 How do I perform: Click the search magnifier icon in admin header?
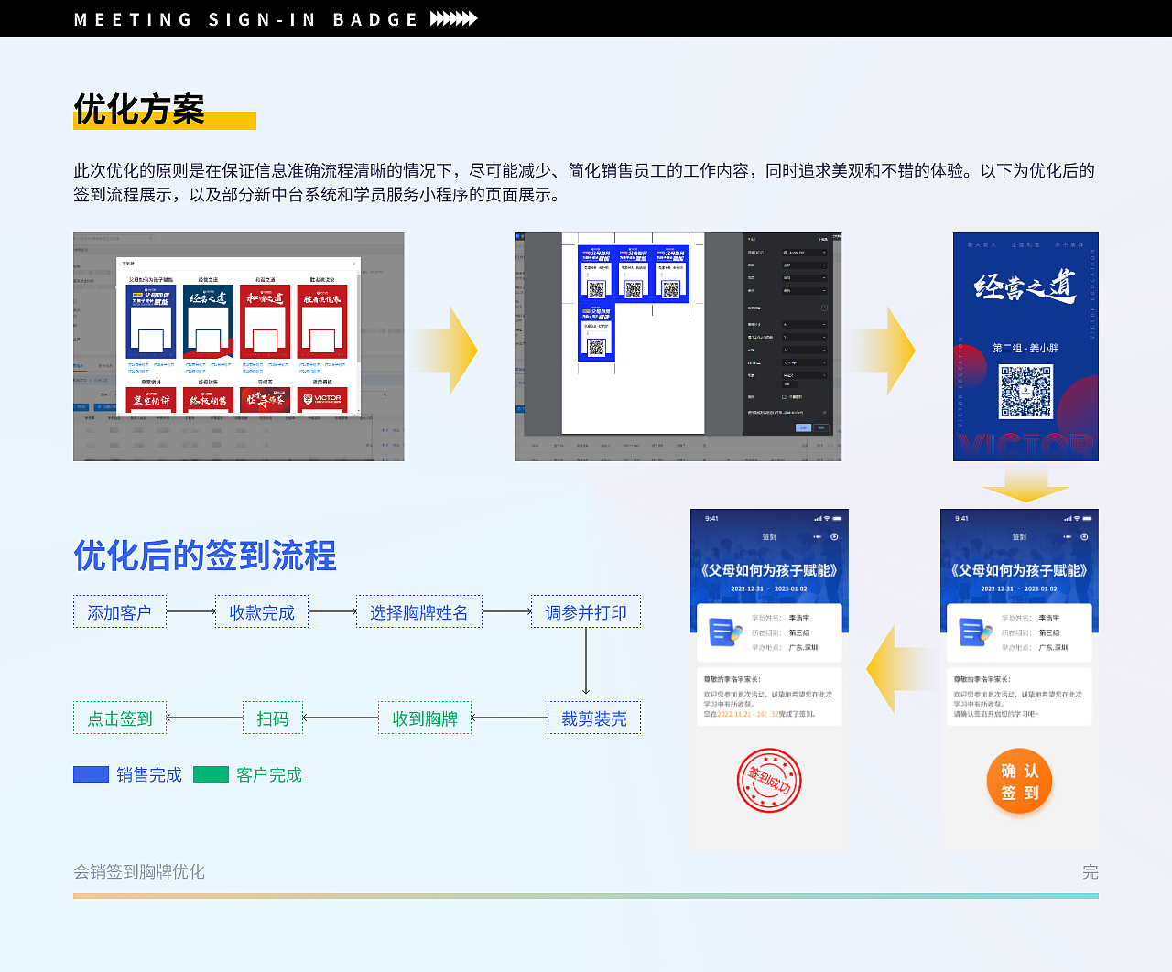tap(151, 239)
